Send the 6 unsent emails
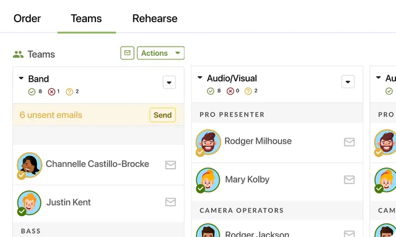The width and height of the screenshot is (396, 237). 162,115
